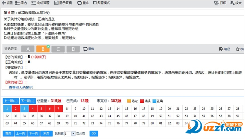
Task: Click the 末页 last page button
Action: pyautogui.click(x=46, y=134)
